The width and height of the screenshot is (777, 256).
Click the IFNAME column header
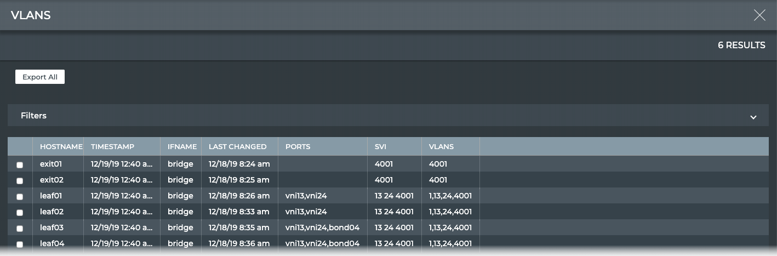point(182,147)
